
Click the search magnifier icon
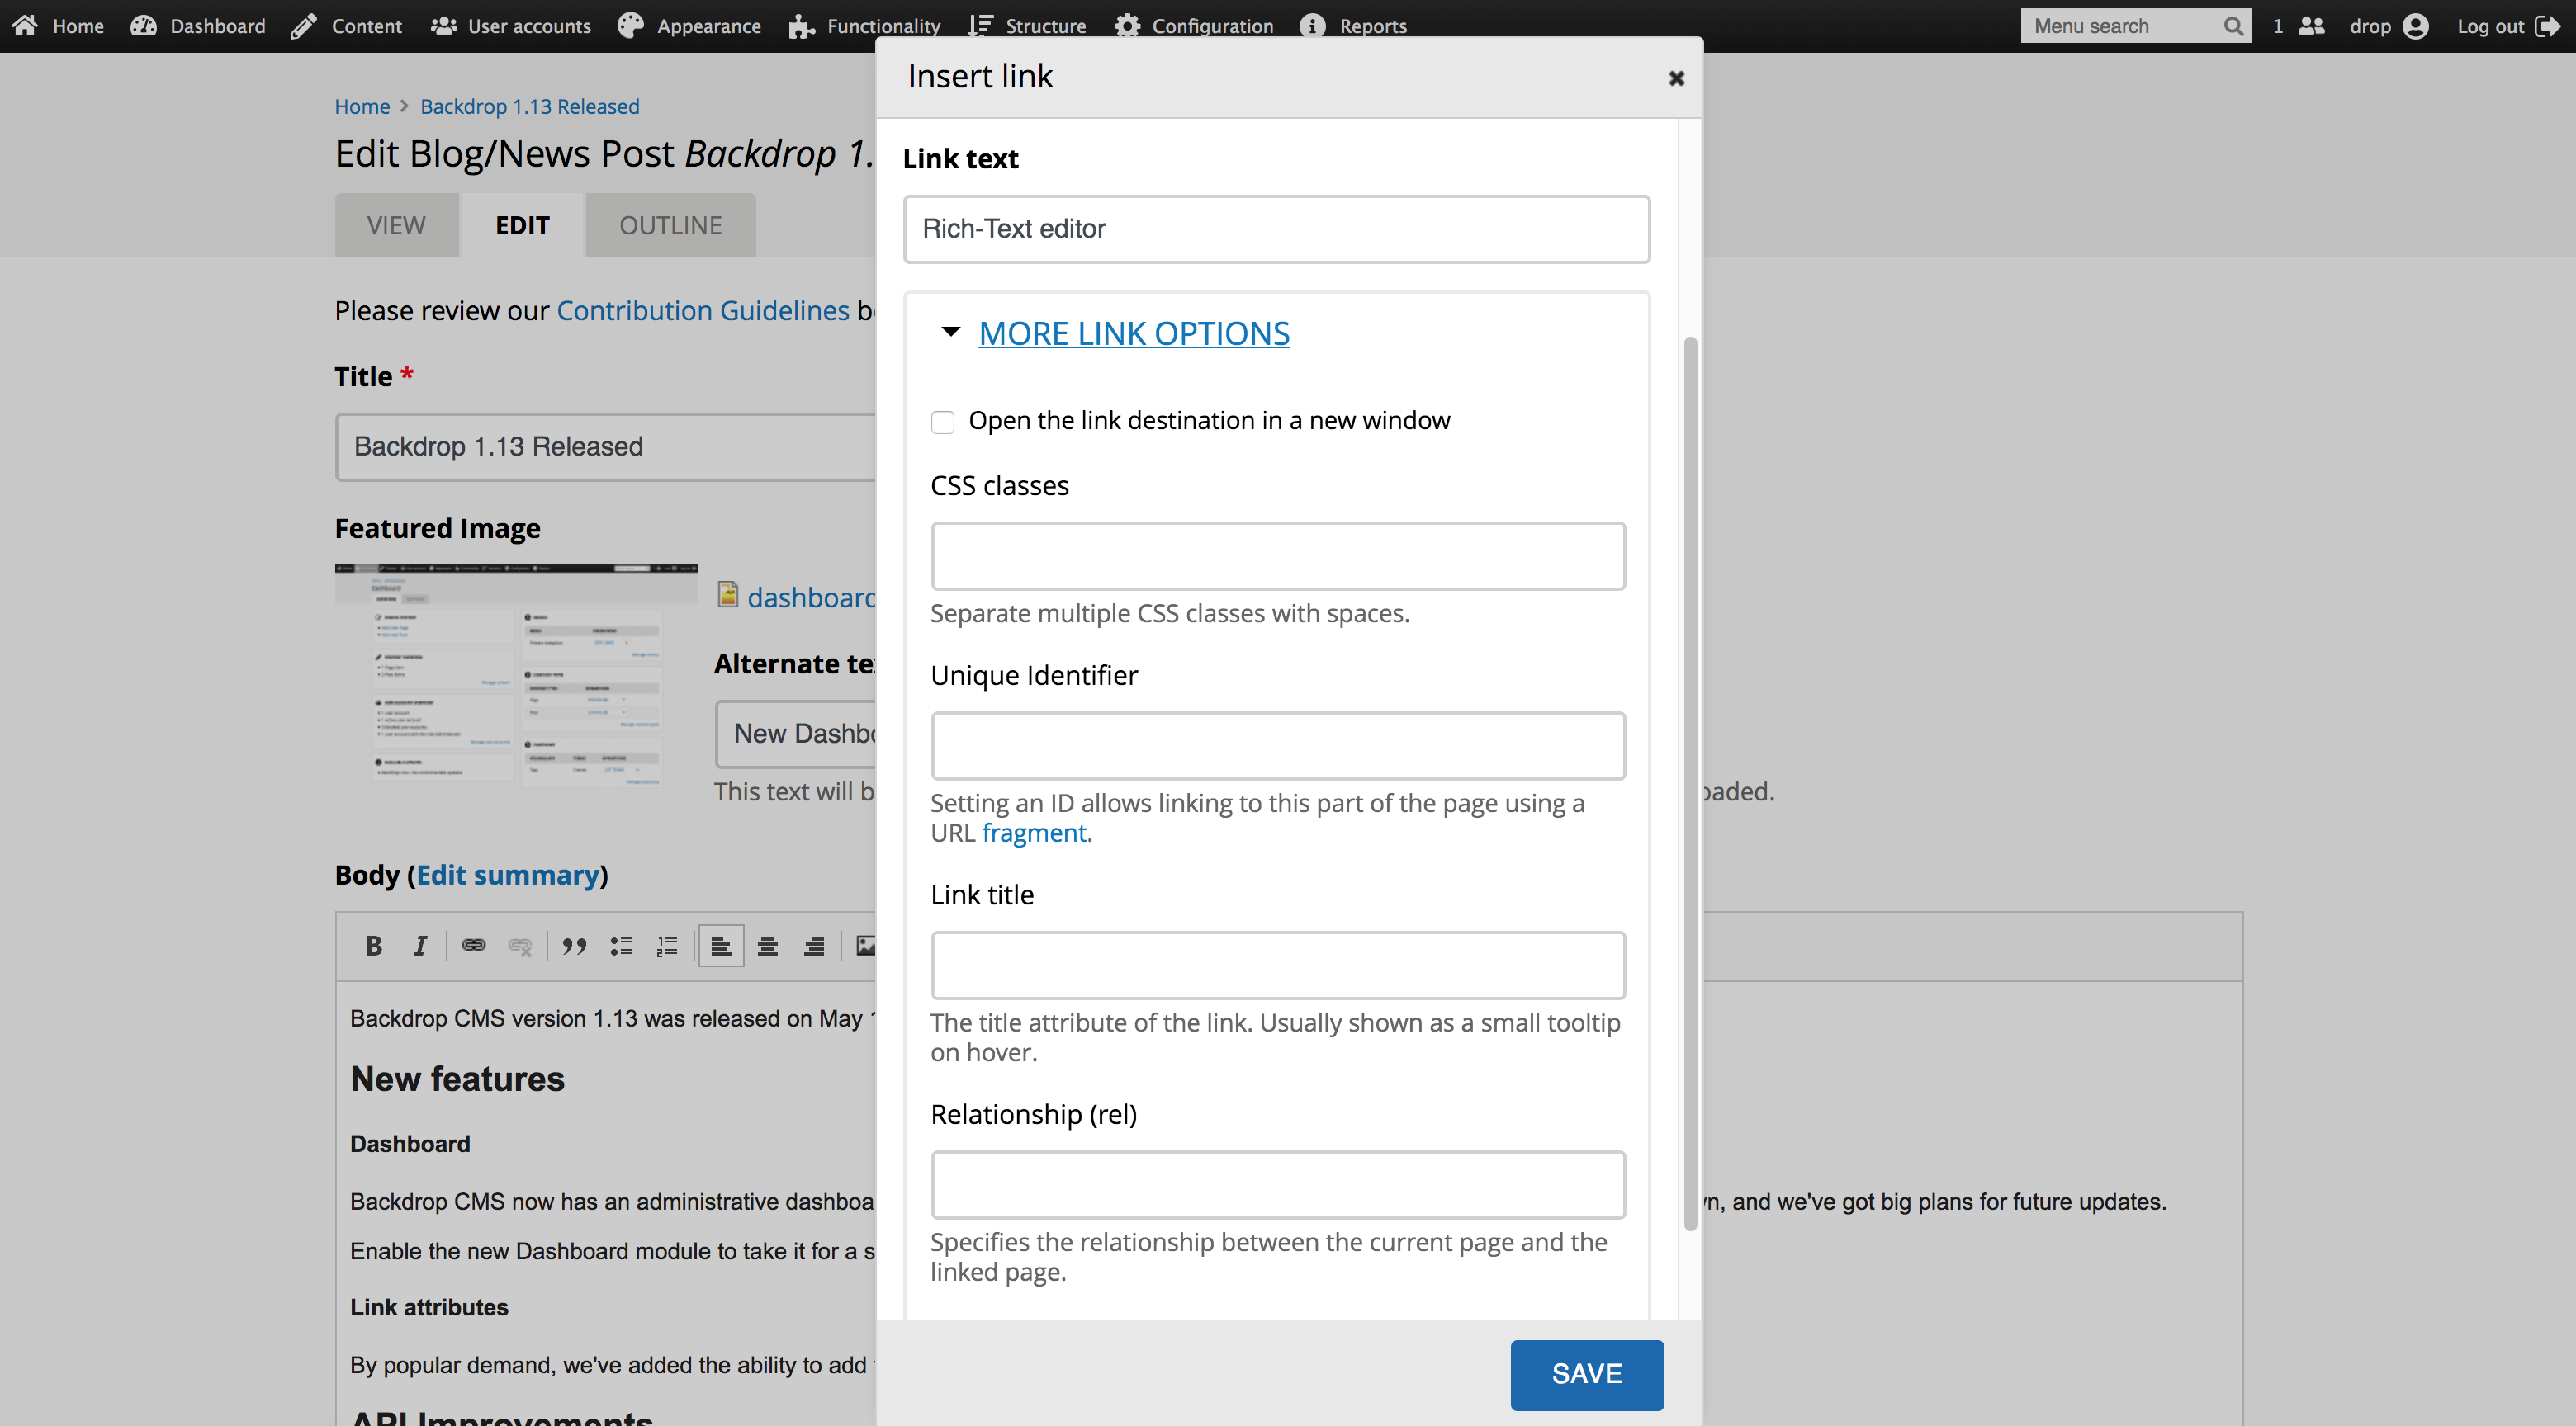tap(2233, 26)
